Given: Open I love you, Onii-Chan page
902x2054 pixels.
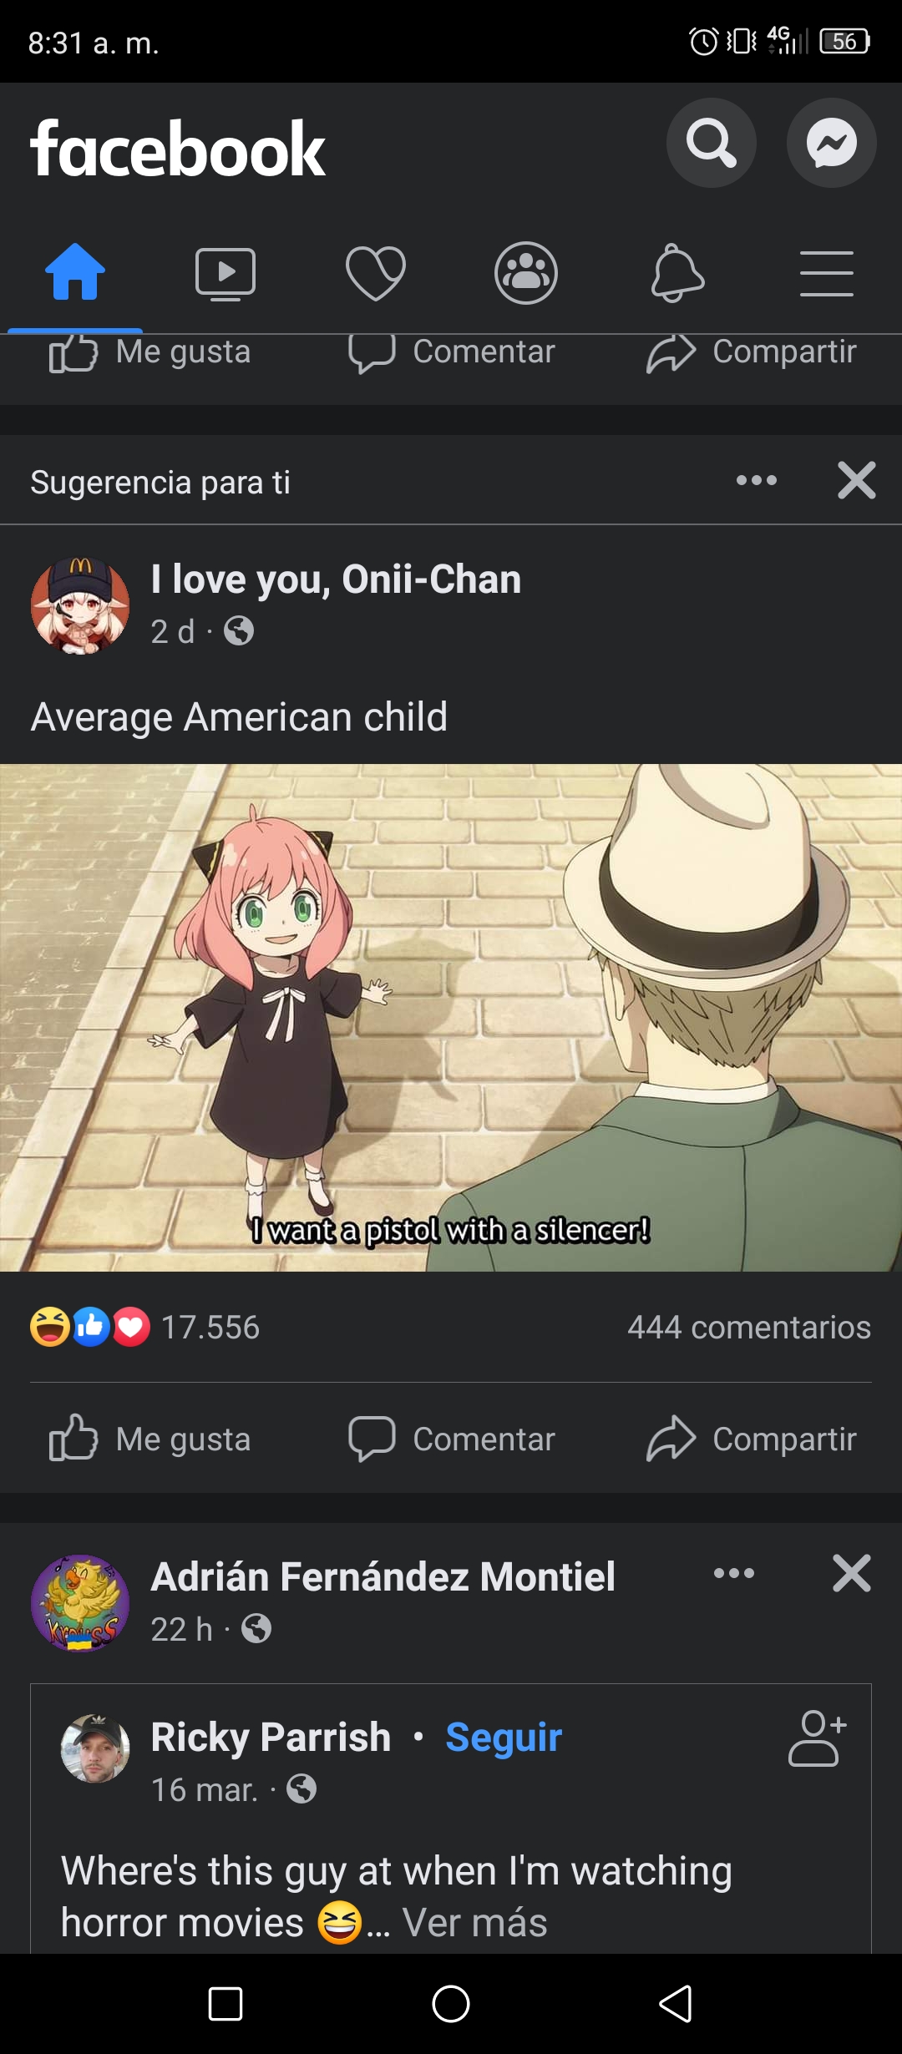Looking at the screenshot, I should coord(336,579).
